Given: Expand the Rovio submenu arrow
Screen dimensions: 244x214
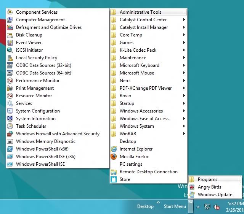Looking at the screenshot, I should (x=184, y=95).
